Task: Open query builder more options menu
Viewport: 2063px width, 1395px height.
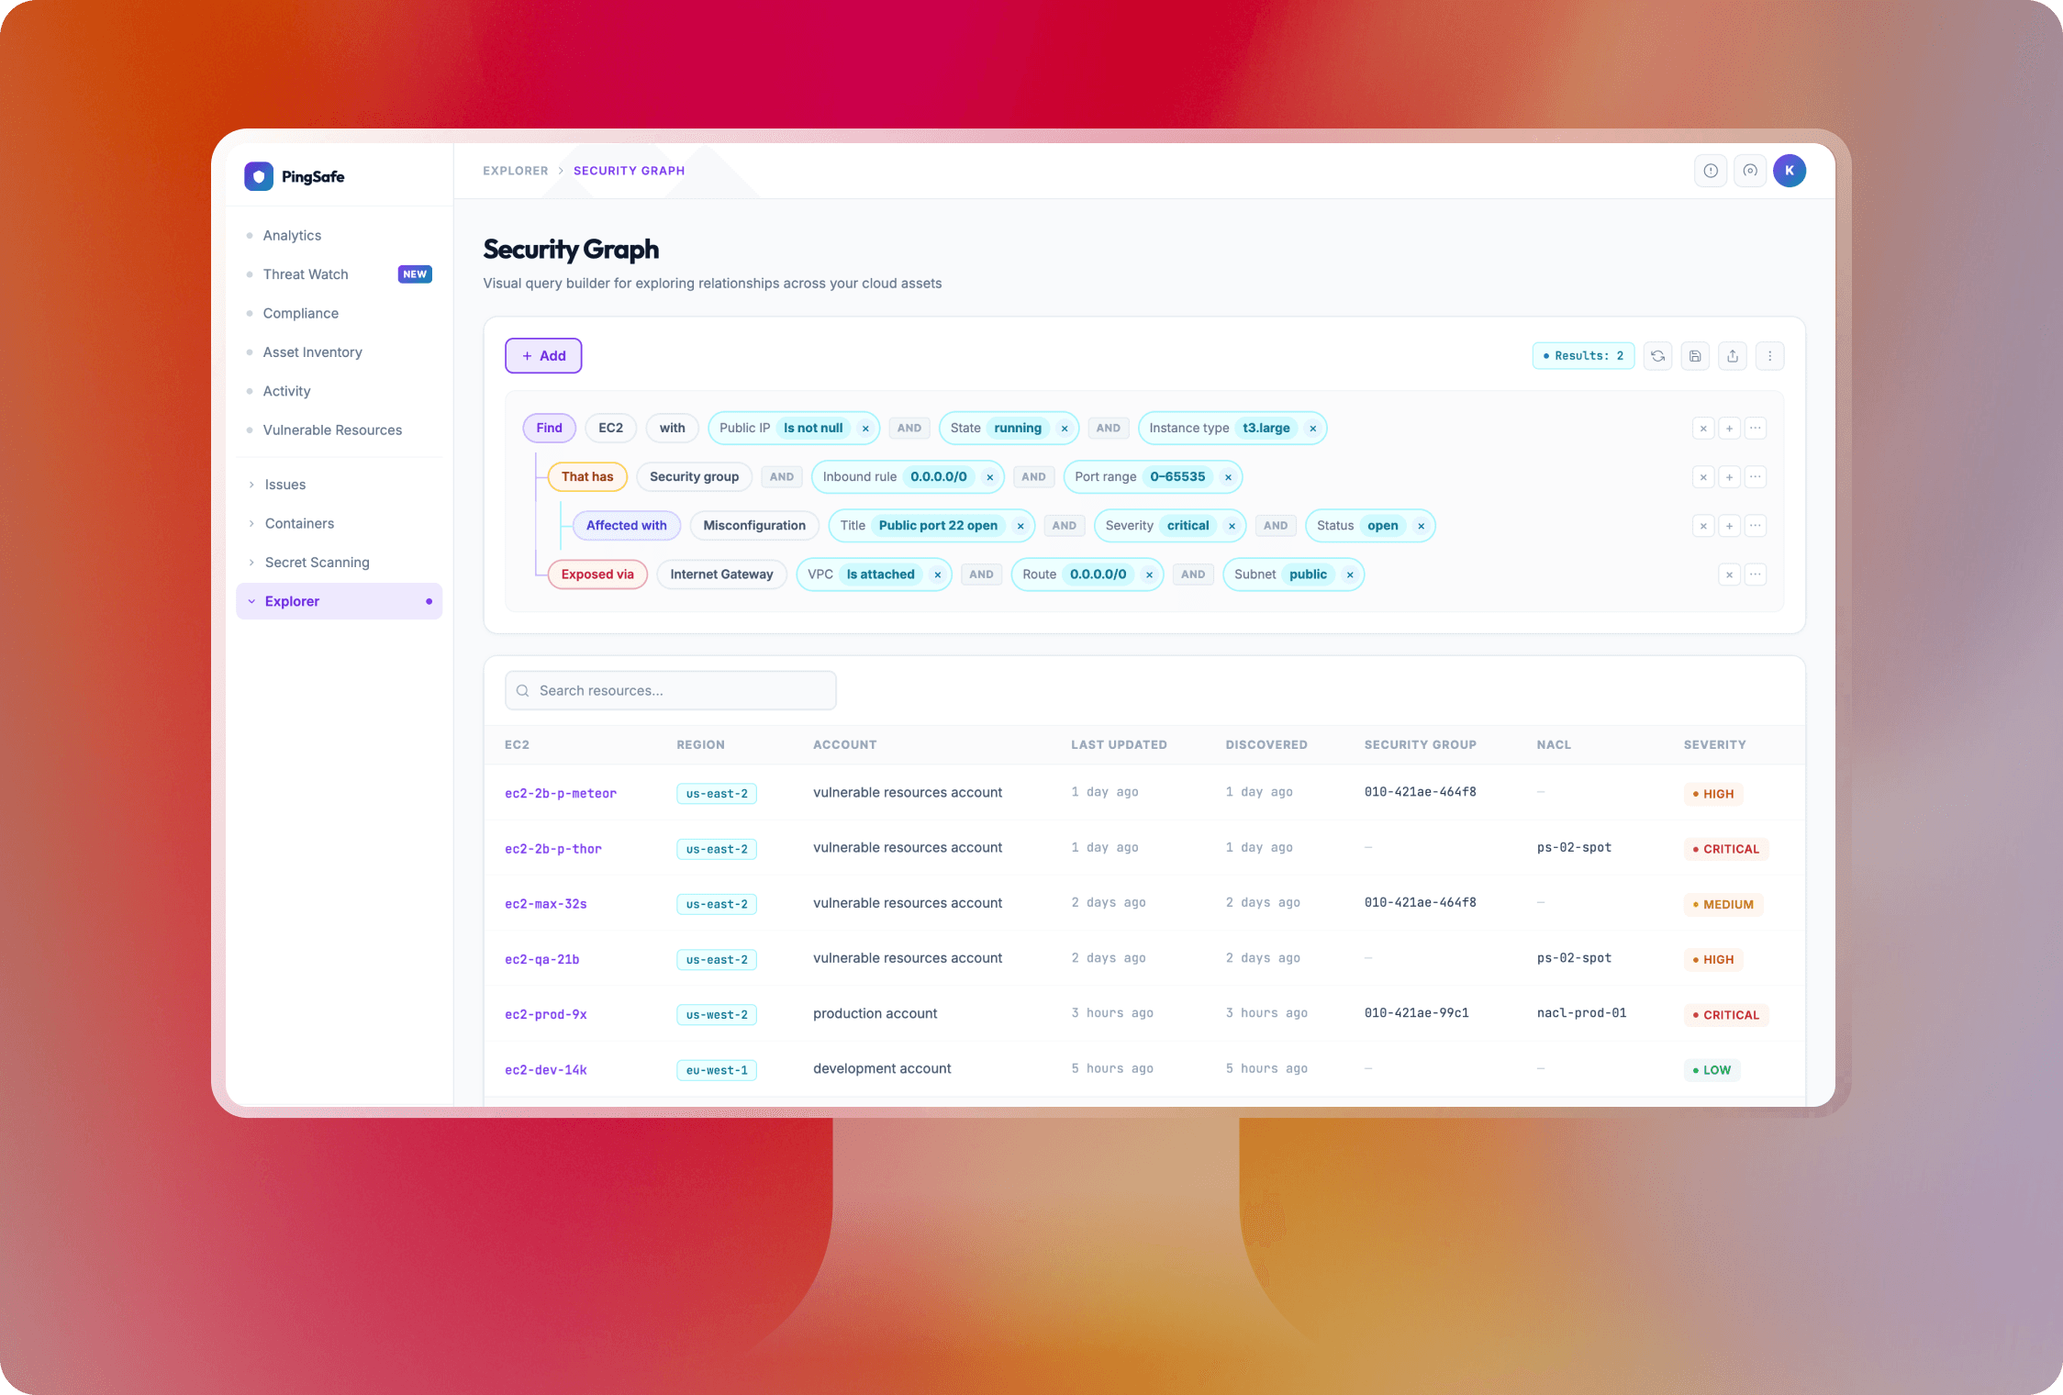Action: (x=1770, y=356)
